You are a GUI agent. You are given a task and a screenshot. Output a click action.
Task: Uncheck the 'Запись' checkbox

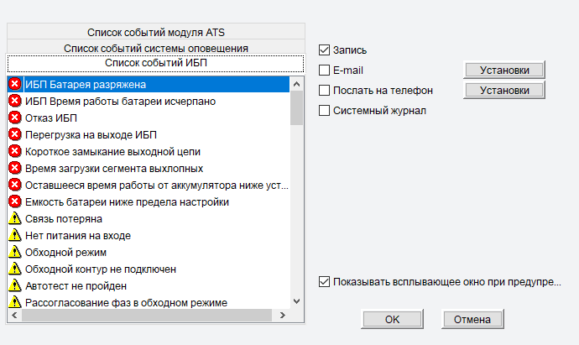325,50
